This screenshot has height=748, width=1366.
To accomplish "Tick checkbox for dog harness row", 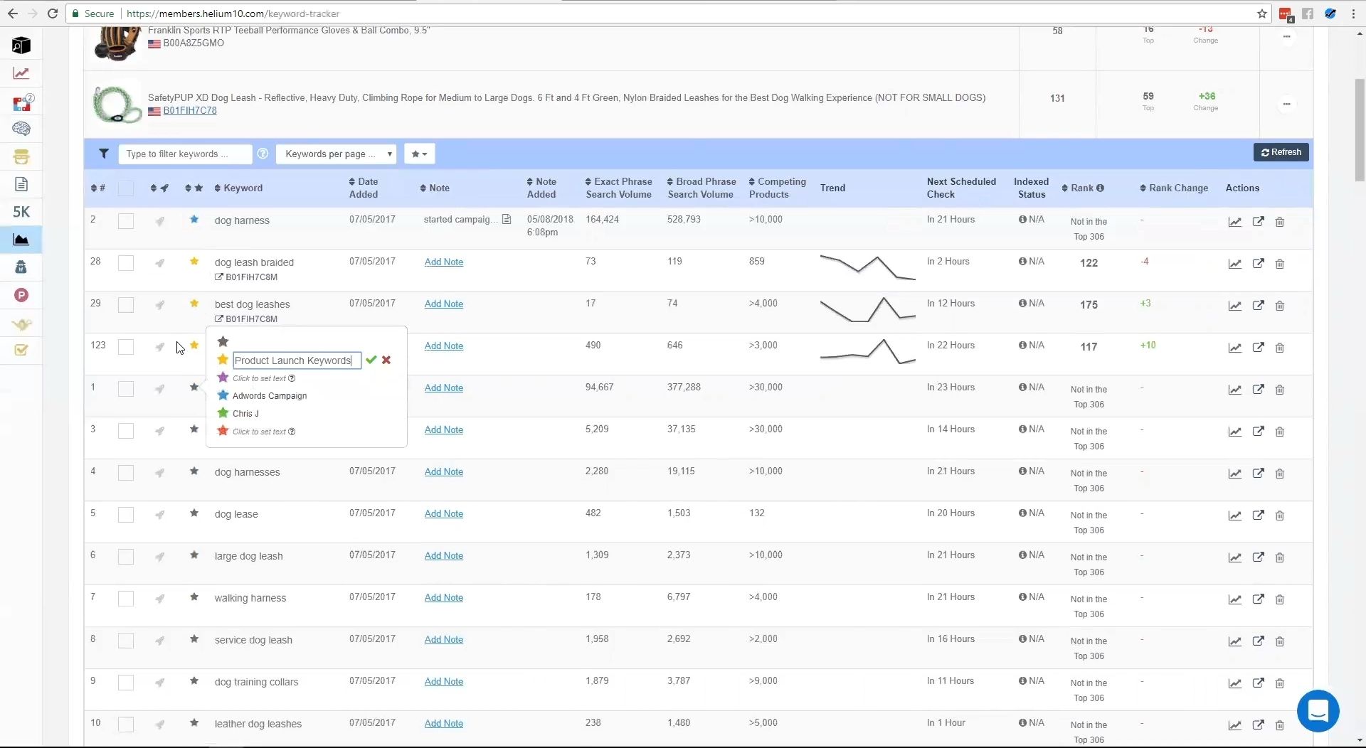I will [126, 221].
